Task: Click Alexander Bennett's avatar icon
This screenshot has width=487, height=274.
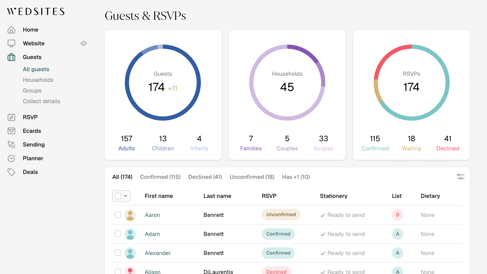Action: pos(130,253)
